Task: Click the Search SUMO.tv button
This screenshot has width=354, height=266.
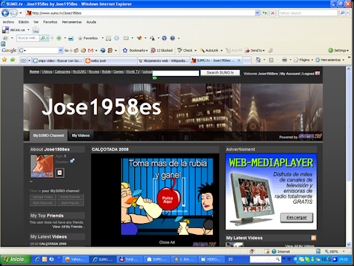Action: pyautogui.click(x=220, y=73)
